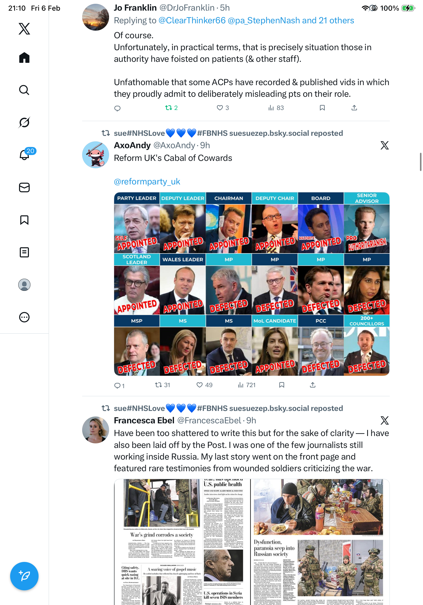Open Notifications bell with 20 badge

(x=24, y=154)
